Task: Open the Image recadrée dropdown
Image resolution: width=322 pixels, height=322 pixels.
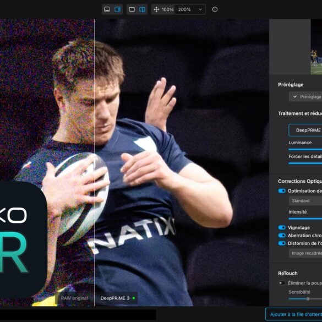Action: (305, 253)
